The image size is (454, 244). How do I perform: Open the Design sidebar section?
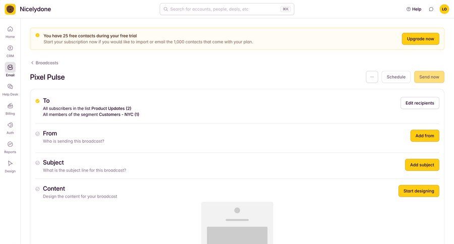coord(10,166)
